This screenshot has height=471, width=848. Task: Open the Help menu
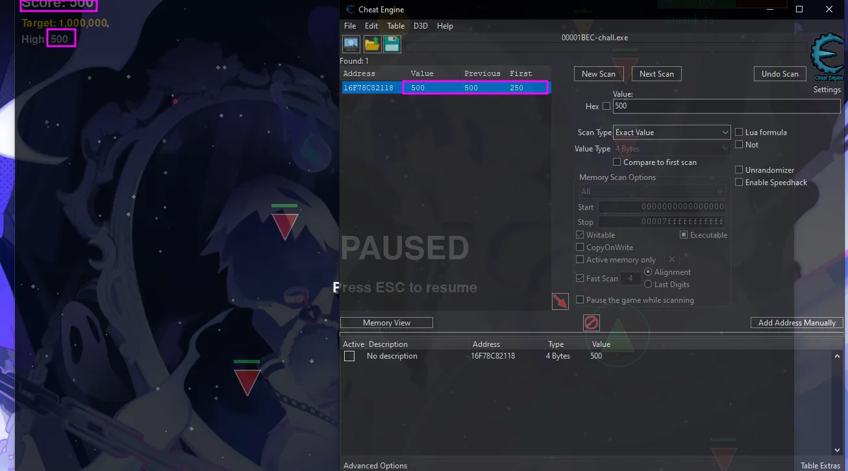(445, 26)
